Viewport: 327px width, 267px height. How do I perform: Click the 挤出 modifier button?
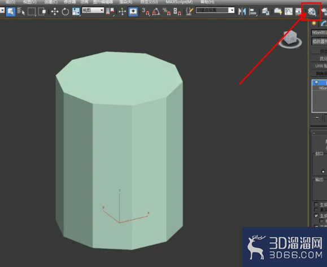coord(319,51)
